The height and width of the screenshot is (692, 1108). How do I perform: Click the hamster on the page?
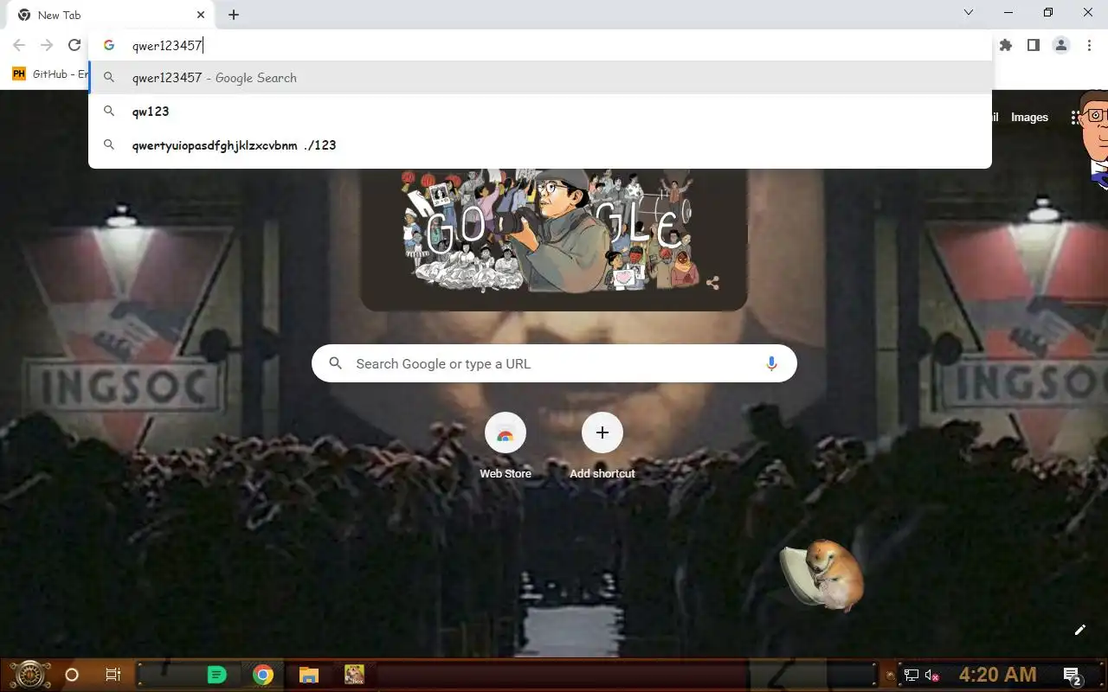coord(822,575)
